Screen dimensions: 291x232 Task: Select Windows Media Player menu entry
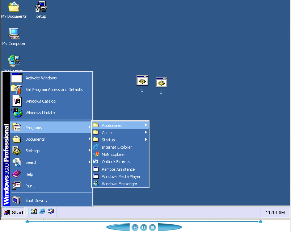pyautogui.click(x=121, y=176)
